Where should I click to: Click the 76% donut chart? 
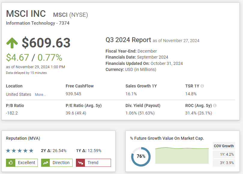pyautogui.click(x=141, y=157)
